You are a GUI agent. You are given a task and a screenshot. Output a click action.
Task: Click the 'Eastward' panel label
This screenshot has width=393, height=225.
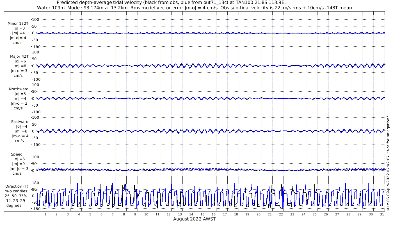(20, 122)
